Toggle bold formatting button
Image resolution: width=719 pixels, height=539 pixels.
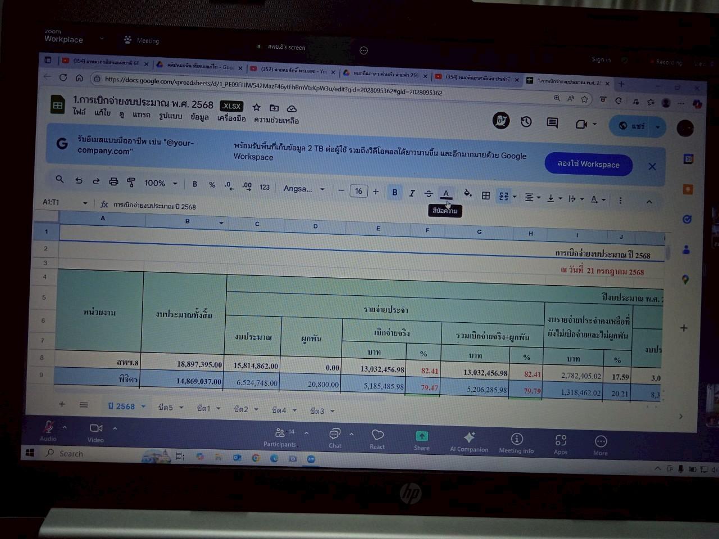click(x=394, y=192)
